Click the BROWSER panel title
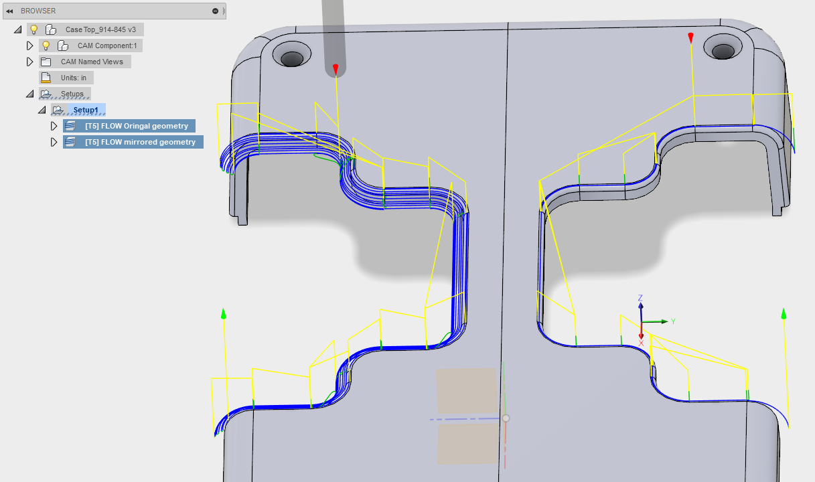The image size is (815, 482). coord(38,11)
